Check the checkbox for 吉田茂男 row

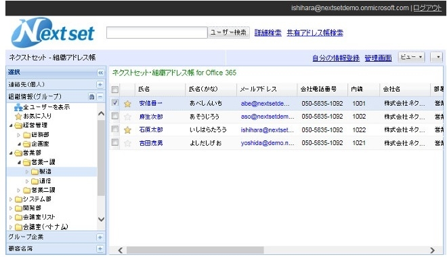[x=115, y=142]
